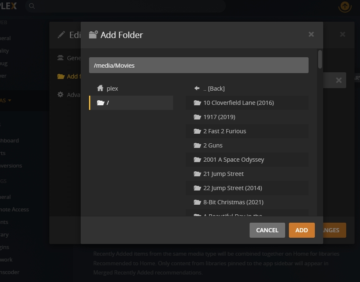Open the 8-Bit Christmas (2021) folder
Image resolution: width=360 pixels, height=282 pixels.
(x=247, y=202)
